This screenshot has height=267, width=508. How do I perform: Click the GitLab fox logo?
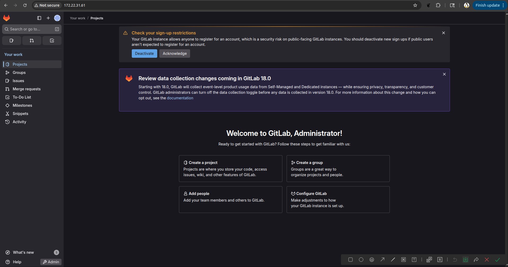pos(6,18)
